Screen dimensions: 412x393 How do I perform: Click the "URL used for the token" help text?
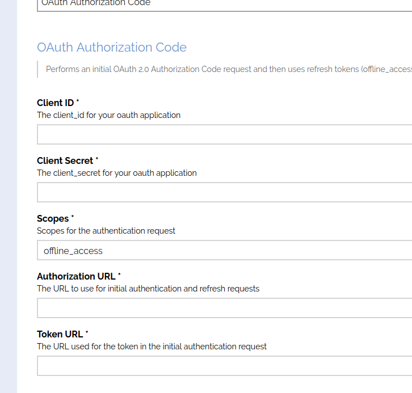point(152,346)
